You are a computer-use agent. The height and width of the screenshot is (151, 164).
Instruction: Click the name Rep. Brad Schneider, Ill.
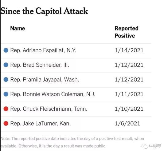click(x=40, y=65)
